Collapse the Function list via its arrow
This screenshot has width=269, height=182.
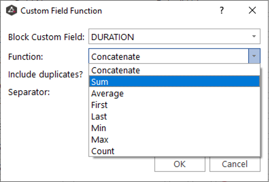pos(254,57)
